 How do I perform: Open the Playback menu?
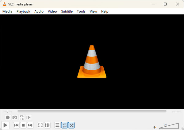(23, 11)
